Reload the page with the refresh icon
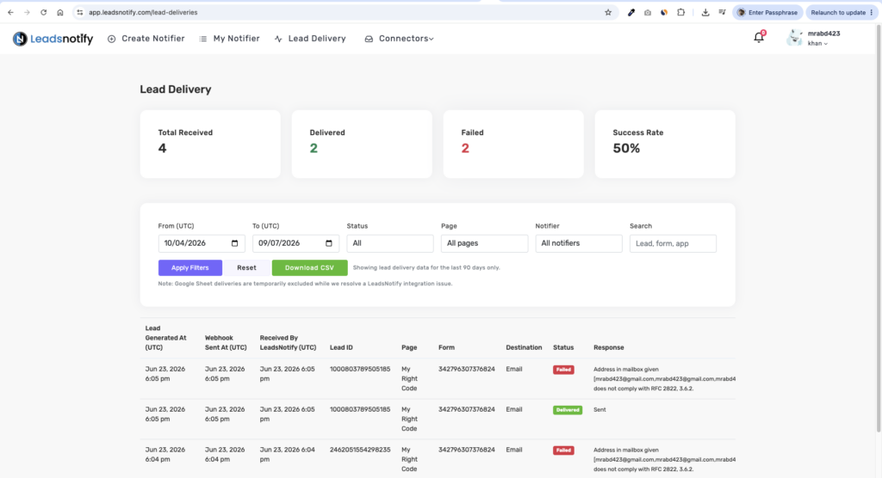This screenshot has height=478, width=882. tap(43, 12)
